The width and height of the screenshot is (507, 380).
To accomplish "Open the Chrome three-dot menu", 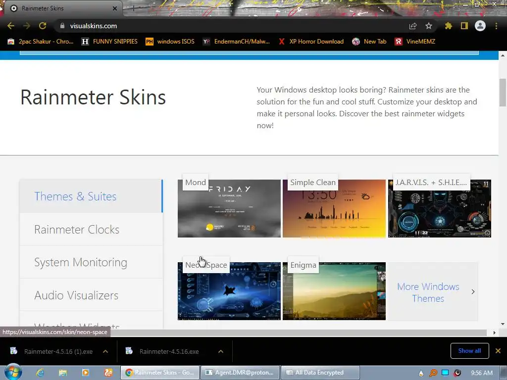I will 496,26.
